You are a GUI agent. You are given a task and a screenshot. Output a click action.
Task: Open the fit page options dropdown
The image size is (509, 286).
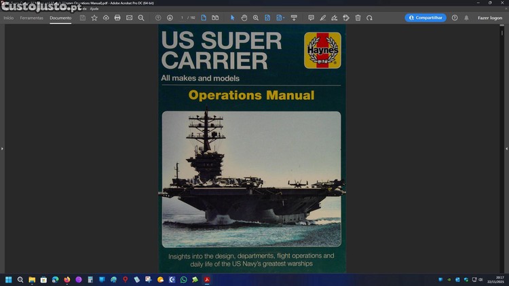[280, 18]
